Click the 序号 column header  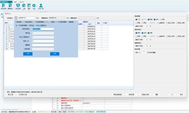(6, 23)
